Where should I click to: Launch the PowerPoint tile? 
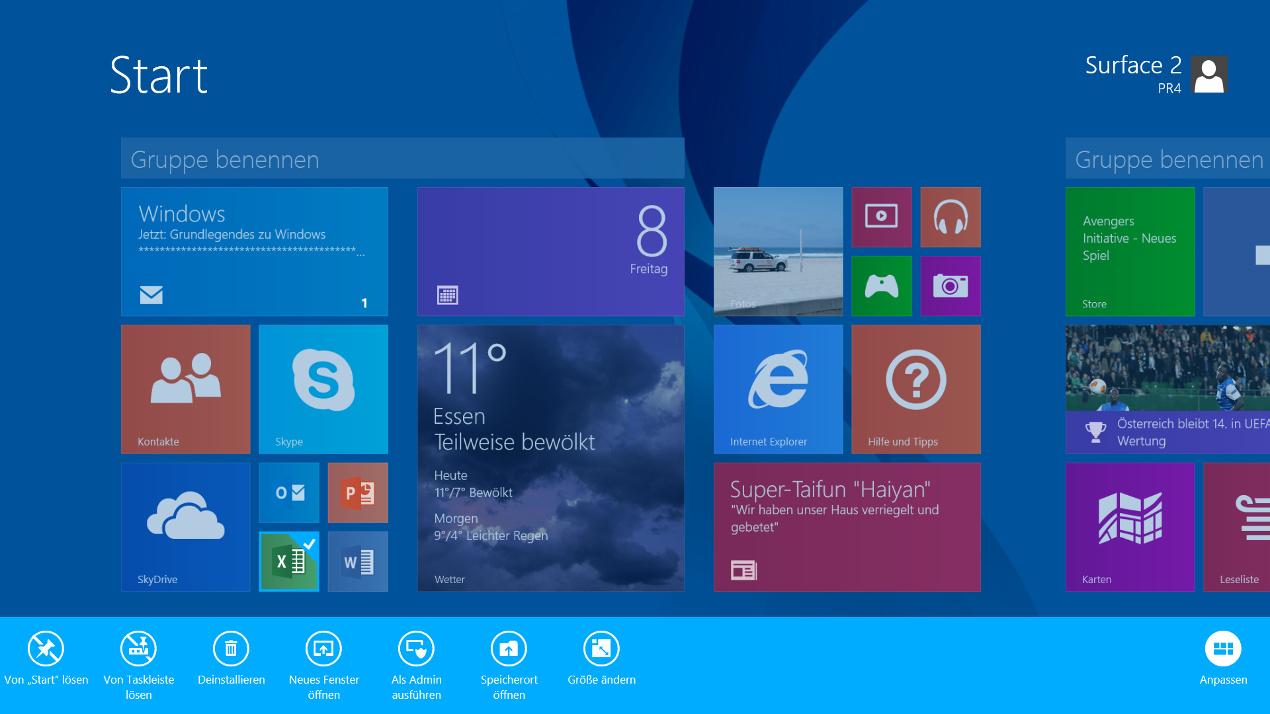[357, 493]
